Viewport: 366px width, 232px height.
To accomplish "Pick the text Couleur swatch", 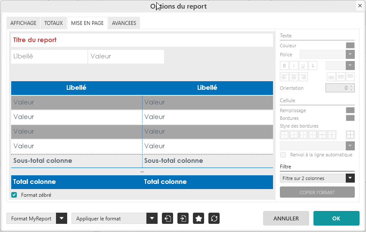I will pyautogui.click(x=350, y=46).
